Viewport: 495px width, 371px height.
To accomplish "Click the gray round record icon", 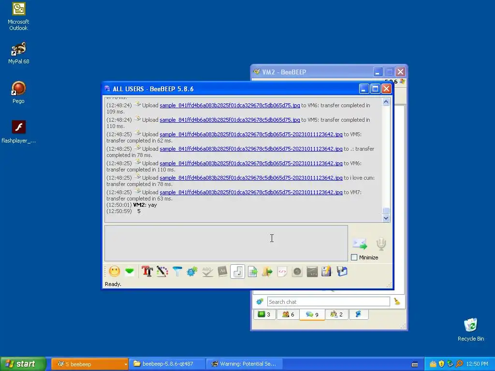I will pos(297,271).
